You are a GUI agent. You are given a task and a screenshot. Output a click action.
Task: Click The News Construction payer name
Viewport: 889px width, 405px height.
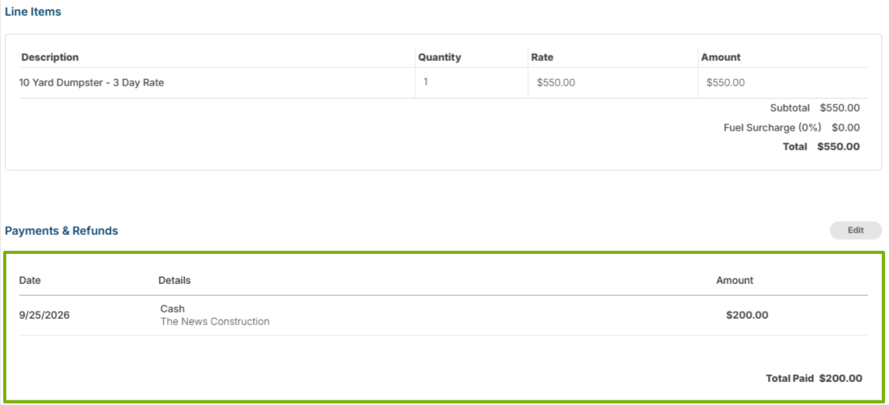click(x=215, y=322)
